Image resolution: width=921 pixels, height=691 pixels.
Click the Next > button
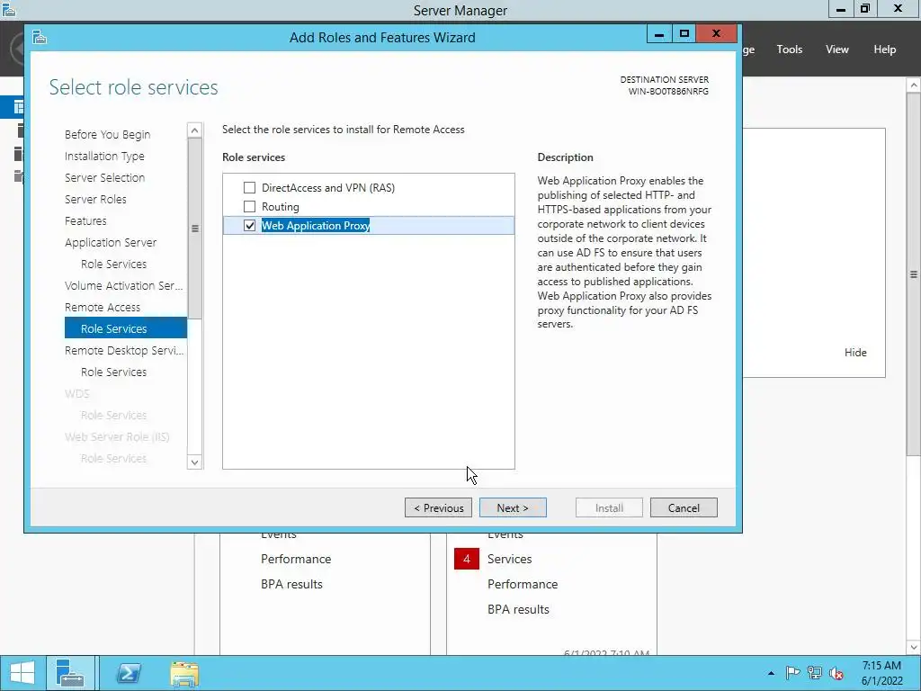click(x=513, y=507)
